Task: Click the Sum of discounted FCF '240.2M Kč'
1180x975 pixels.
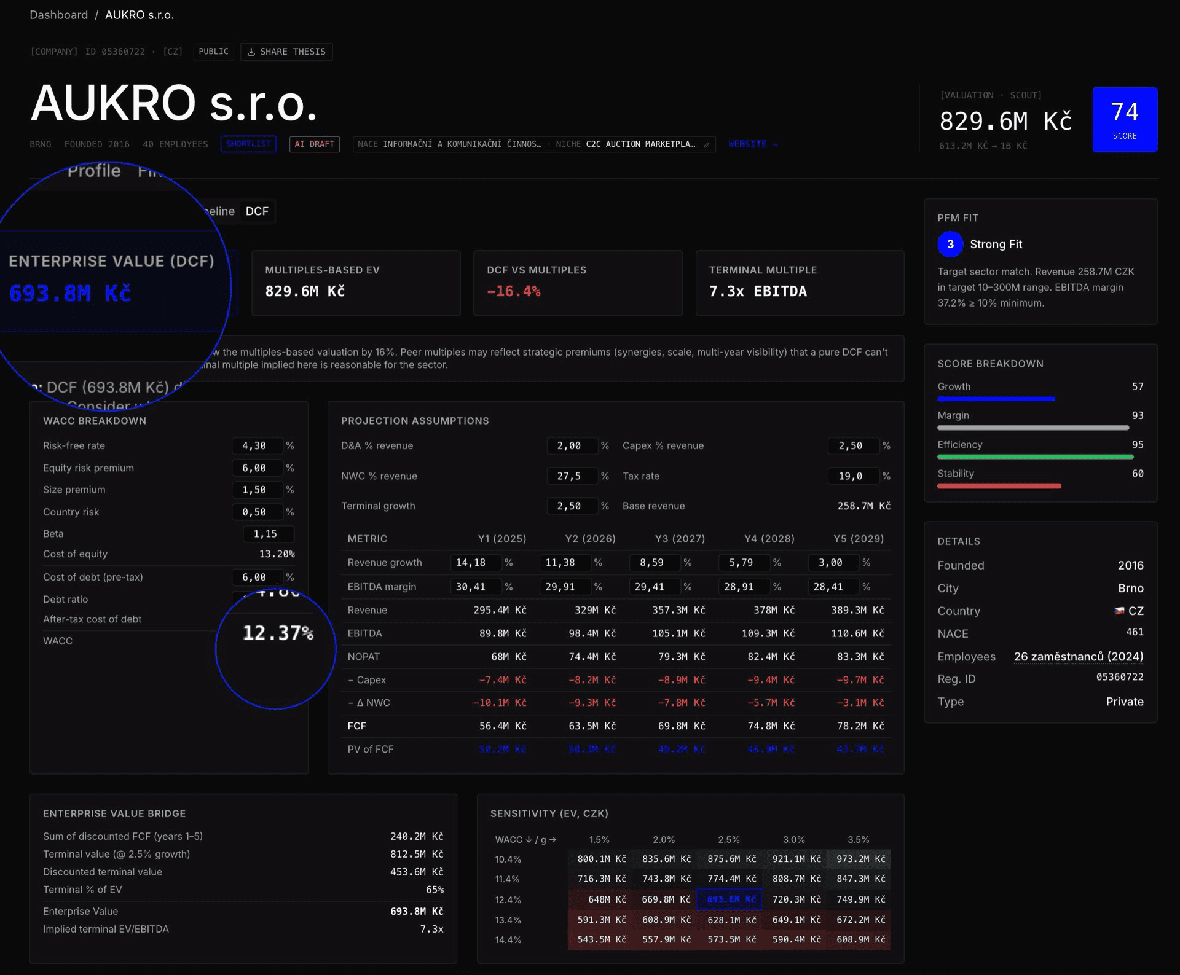Action: (x=417, y=837)
